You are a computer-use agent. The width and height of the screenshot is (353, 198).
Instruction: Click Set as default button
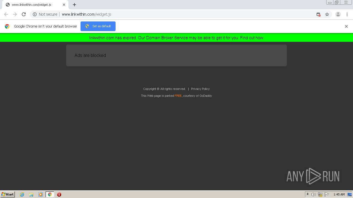coord(98,26)
